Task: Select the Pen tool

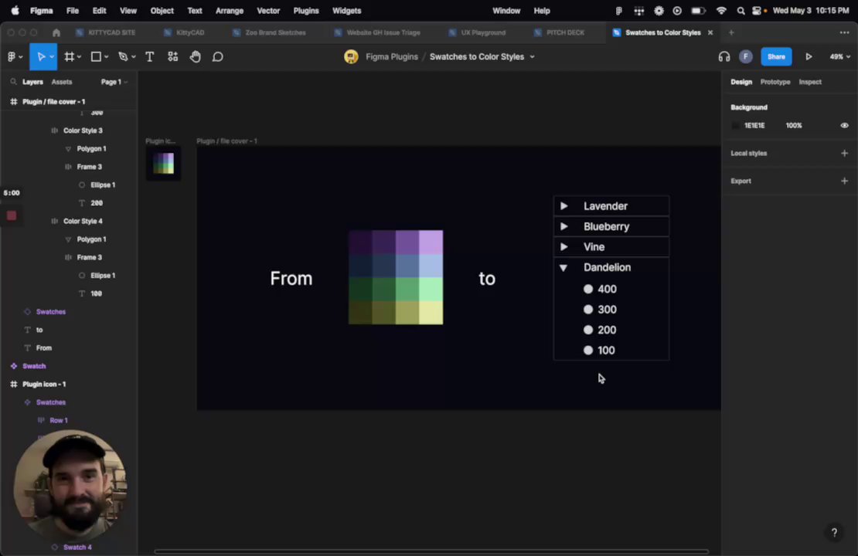Action: tap(122, 56)
